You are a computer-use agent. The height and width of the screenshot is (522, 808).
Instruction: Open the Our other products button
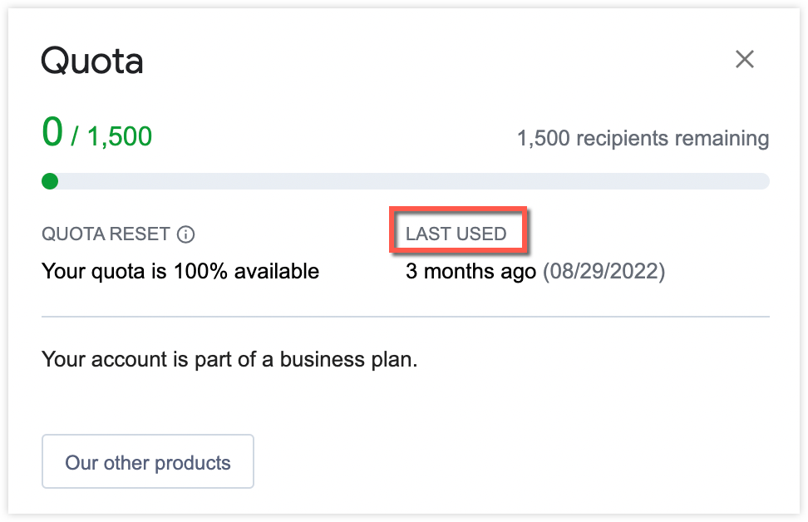click(148, 462)
